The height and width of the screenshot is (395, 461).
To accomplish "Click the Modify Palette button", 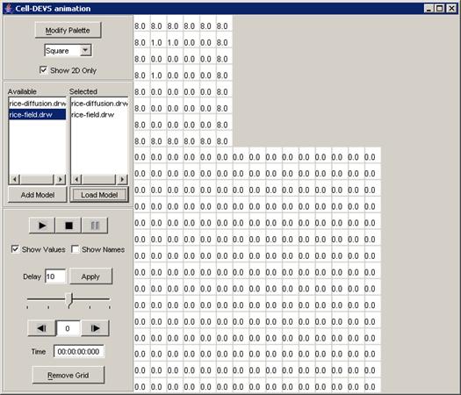I will pos(68,30).
